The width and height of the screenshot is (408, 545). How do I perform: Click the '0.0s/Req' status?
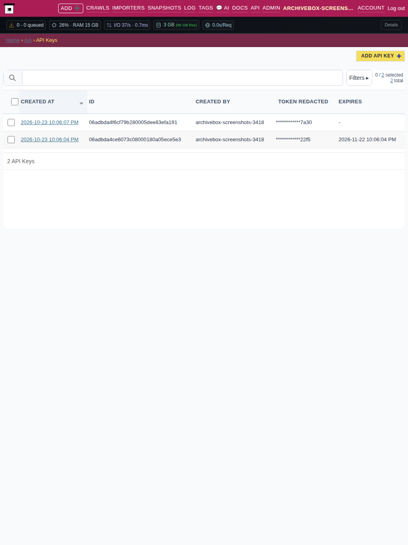click(x=218, y=25)
